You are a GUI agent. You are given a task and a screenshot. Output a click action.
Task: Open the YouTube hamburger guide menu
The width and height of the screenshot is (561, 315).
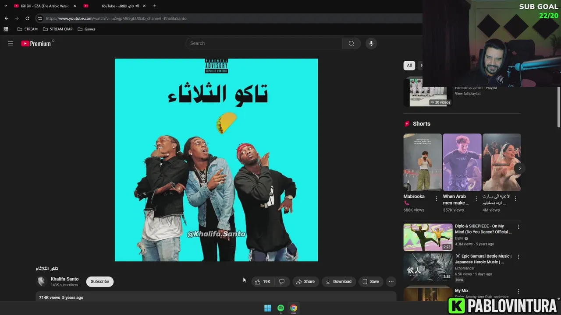click(11, 43)
